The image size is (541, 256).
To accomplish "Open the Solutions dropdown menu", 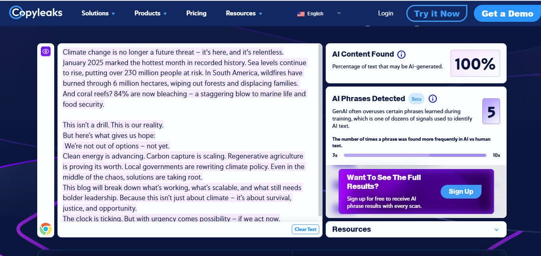I will [98, 13].
